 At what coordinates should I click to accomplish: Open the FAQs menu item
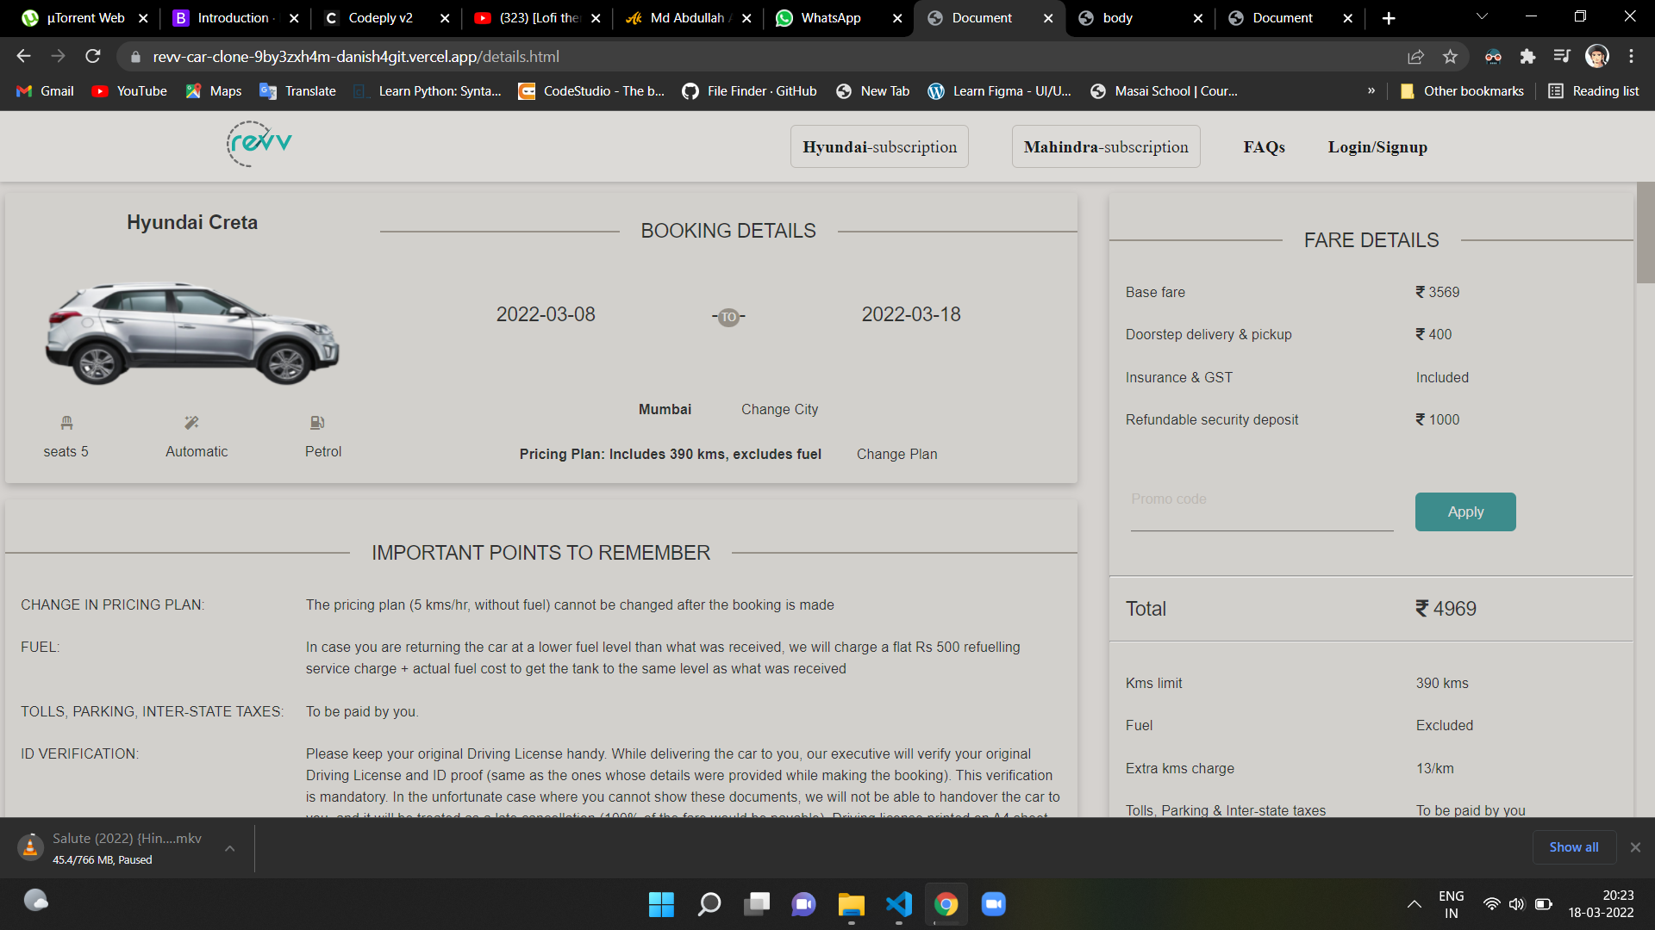tap(1264, 147)
